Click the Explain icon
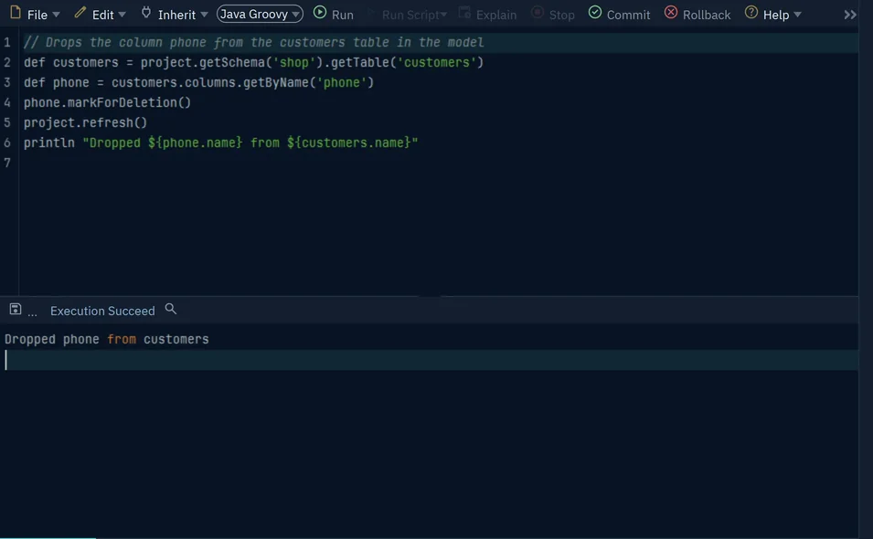Screen dimensions: 873x539 pyautogui.click(x=464, y=12)
